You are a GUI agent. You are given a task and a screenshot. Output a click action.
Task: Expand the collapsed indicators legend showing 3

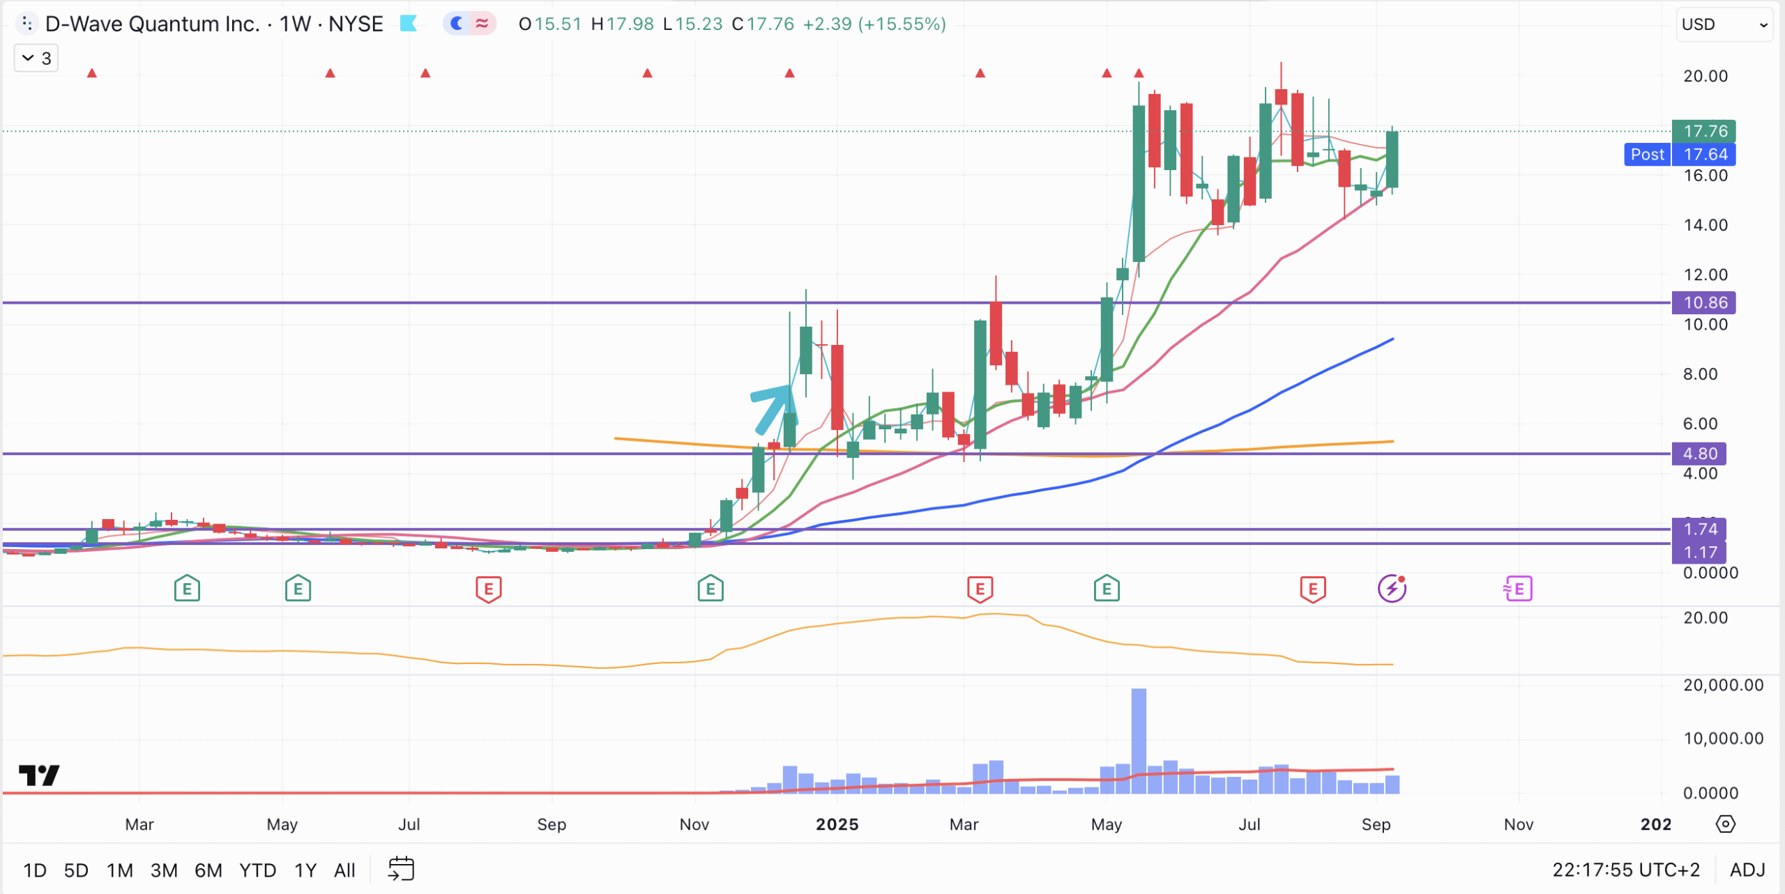tap(36, 58)
